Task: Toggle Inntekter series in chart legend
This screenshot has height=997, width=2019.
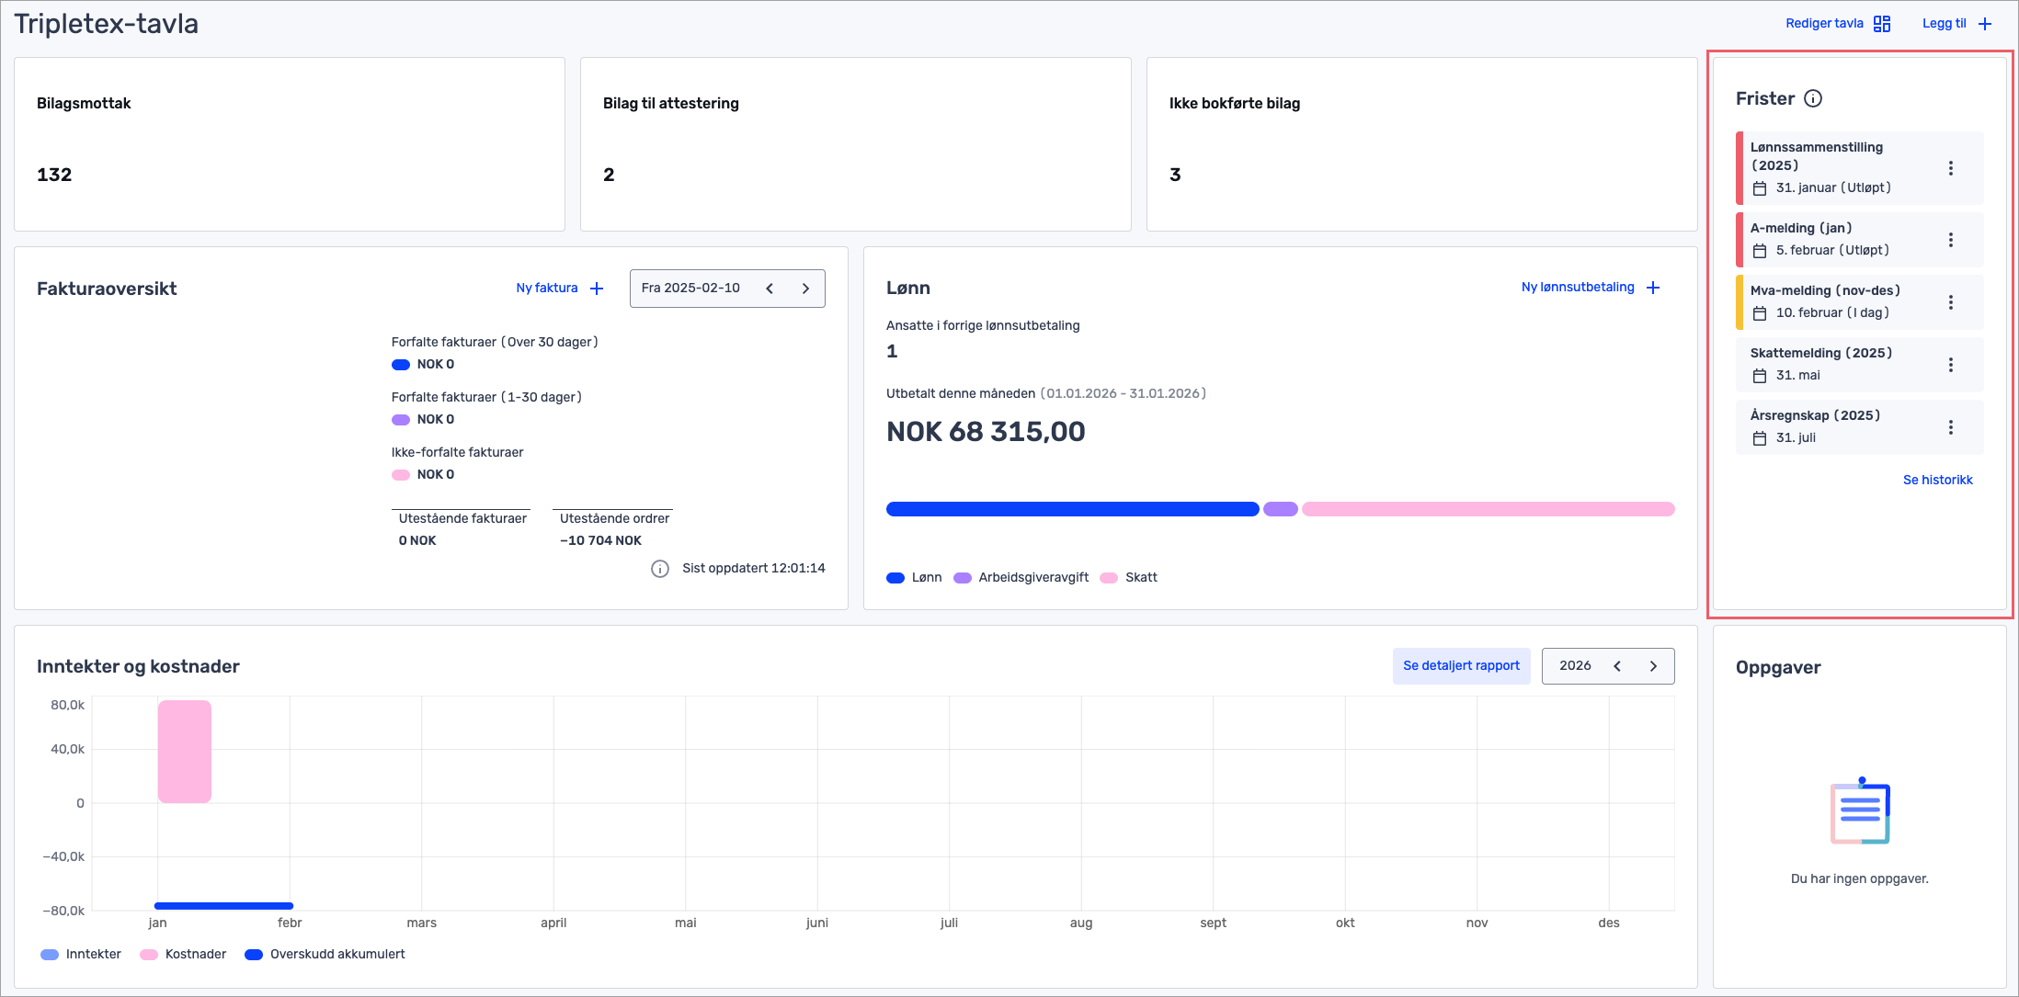Action: (81, 955)
